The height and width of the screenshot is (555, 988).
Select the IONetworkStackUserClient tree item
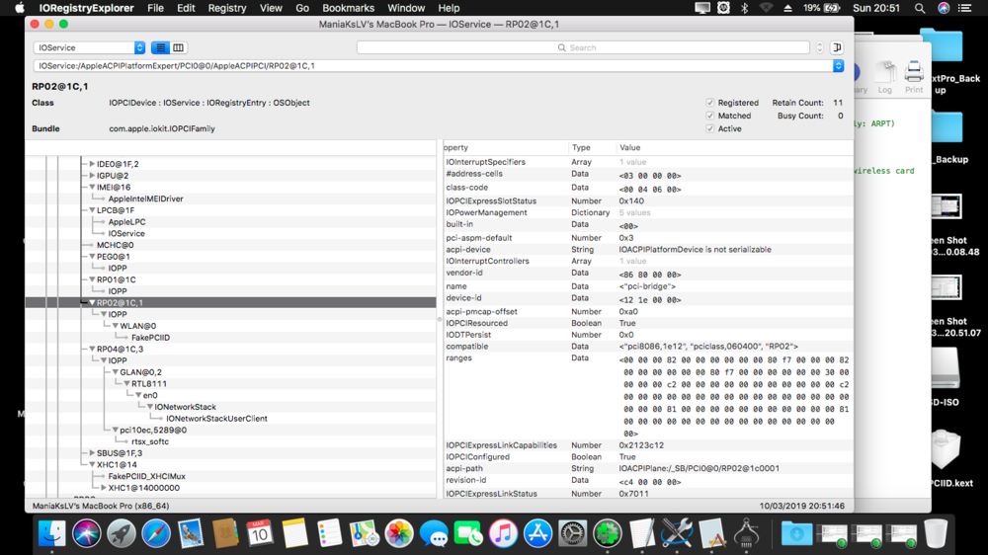(x=216, y=419)
